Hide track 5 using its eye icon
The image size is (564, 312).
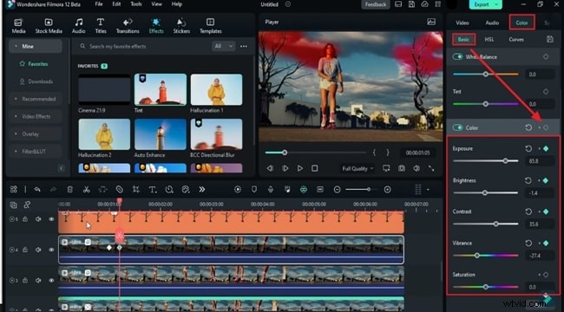coord(51,219)
